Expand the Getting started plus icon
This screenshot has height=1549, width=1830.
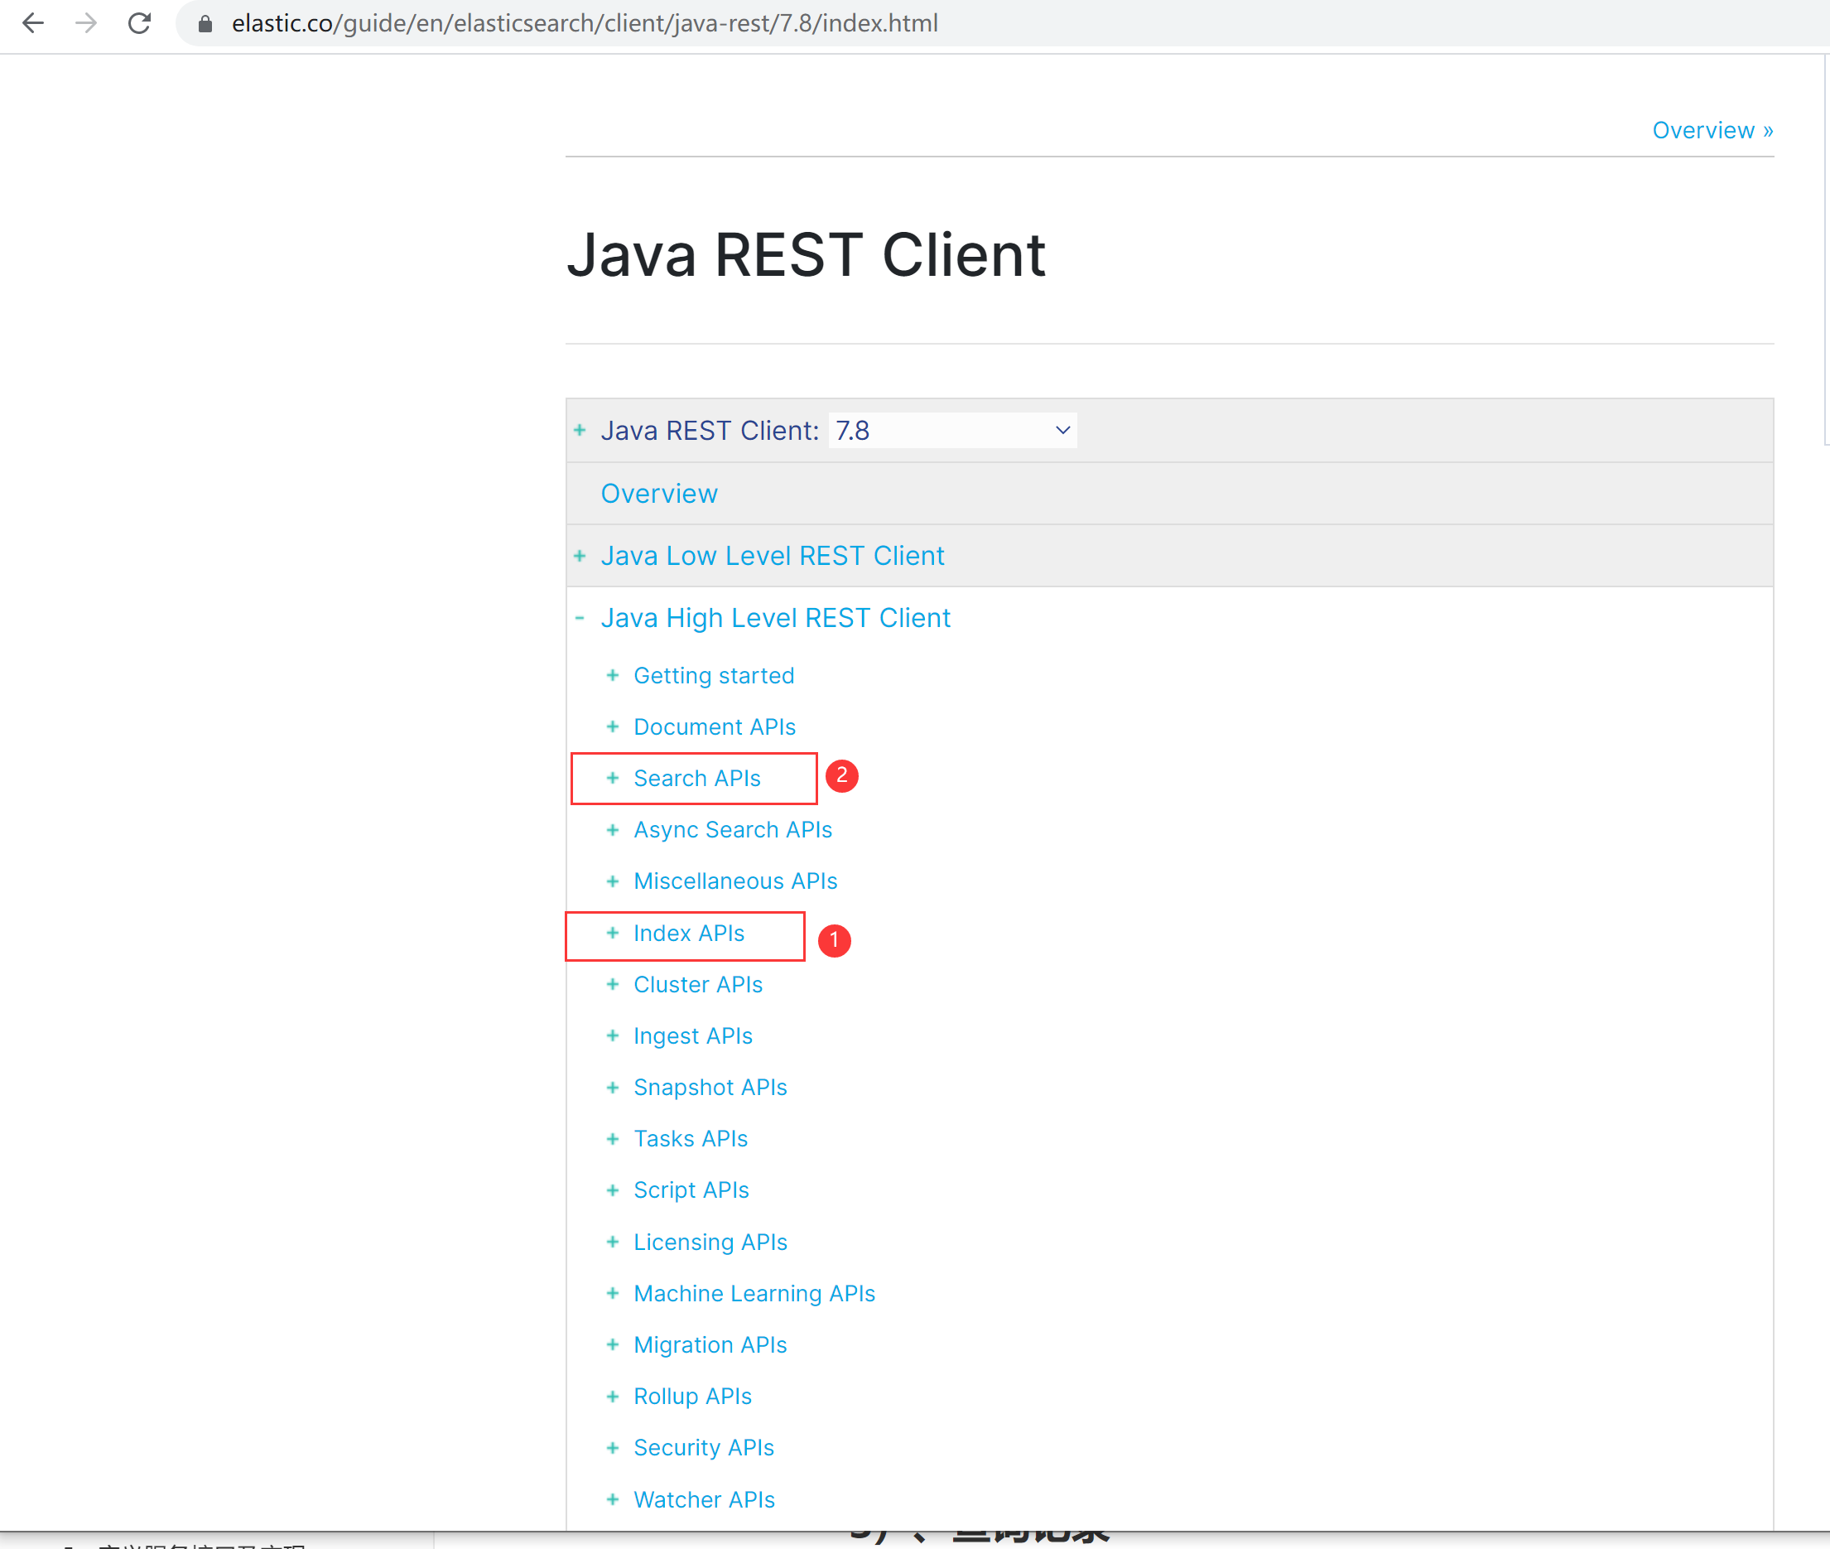(x=613, y=675)
